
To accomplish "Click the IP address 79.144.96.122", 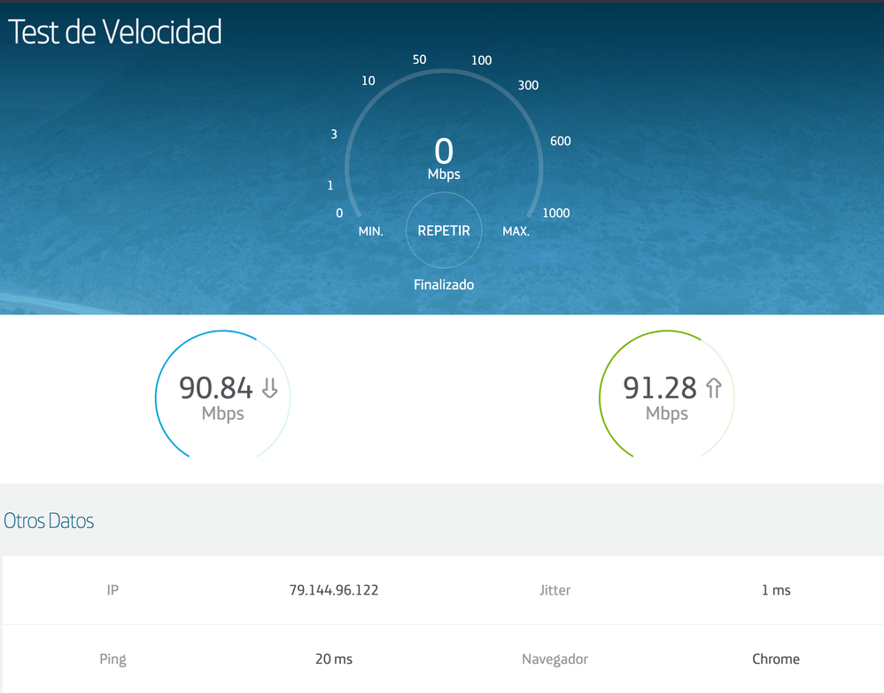I will click(333, 589).
